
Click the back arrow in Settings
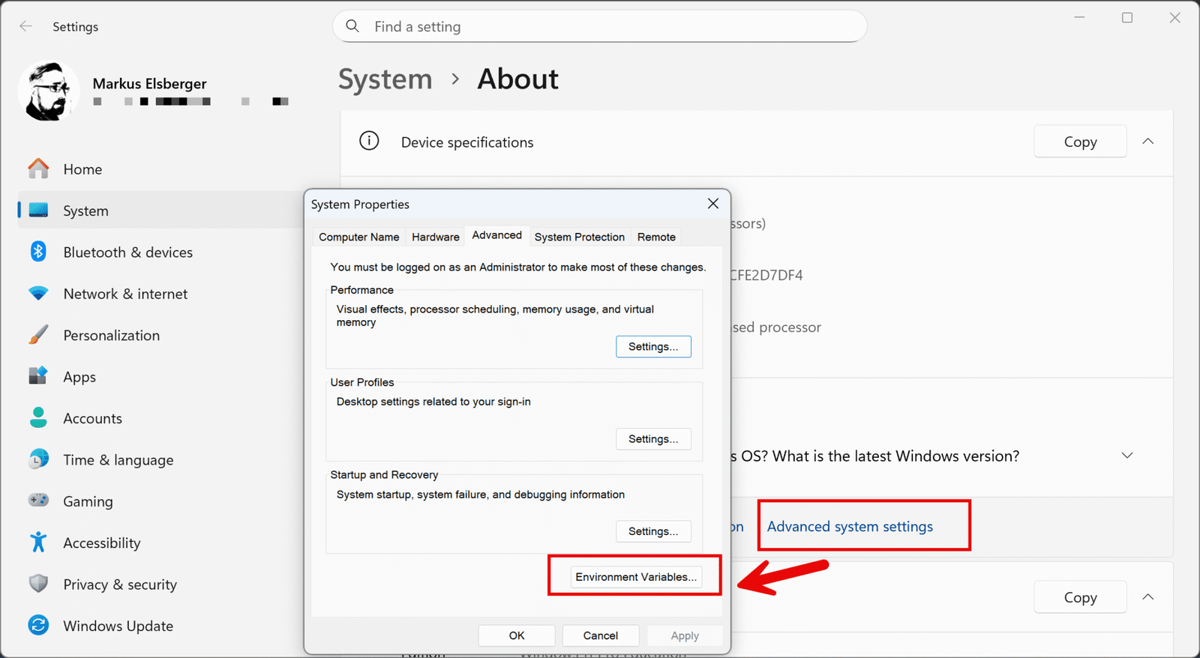pyautogui.click(x=26, y=26)
